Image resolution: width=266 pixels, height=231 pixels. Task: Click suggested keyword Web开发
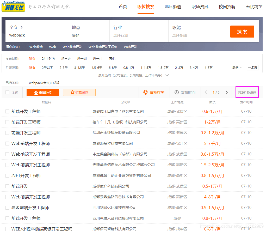[x=131, y=47]
